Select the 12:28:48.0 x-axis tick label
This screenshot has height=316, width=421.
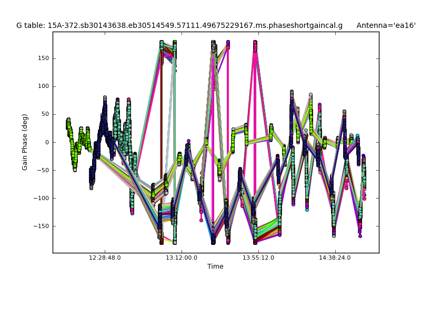pos(105,258)
